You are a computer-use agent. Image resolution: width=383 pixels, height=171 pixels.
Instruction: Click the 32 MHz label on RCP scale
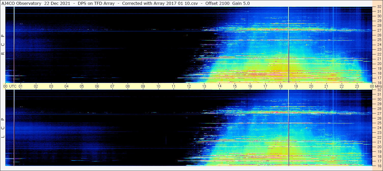pos(379,7)
